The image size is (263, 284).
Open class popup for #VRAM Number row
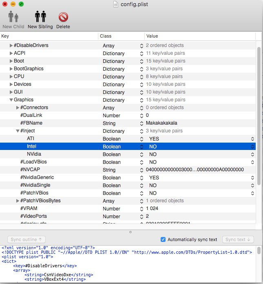pos(141,209)
